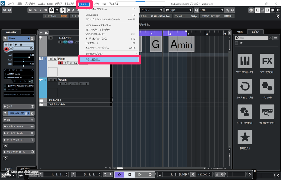Toggle record enable on the Piano track

(x=60, y=63)
